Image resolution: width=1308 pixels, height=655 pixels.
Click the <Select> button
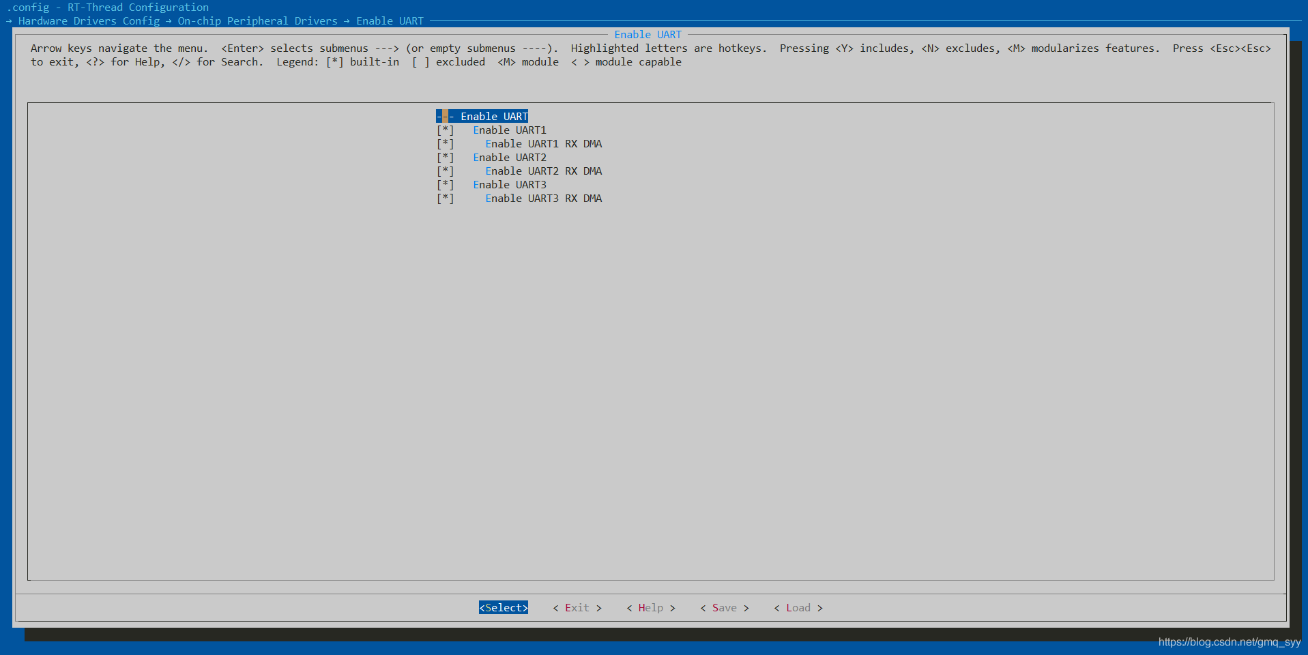point(503,607)
